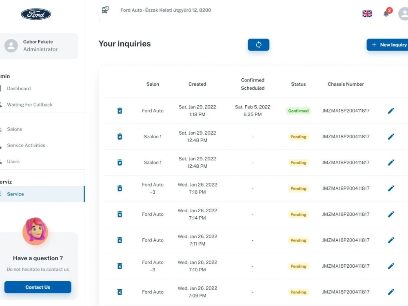
Task: Edit the inquiry created at 7:09 PM
Action: tap(391, 292)
